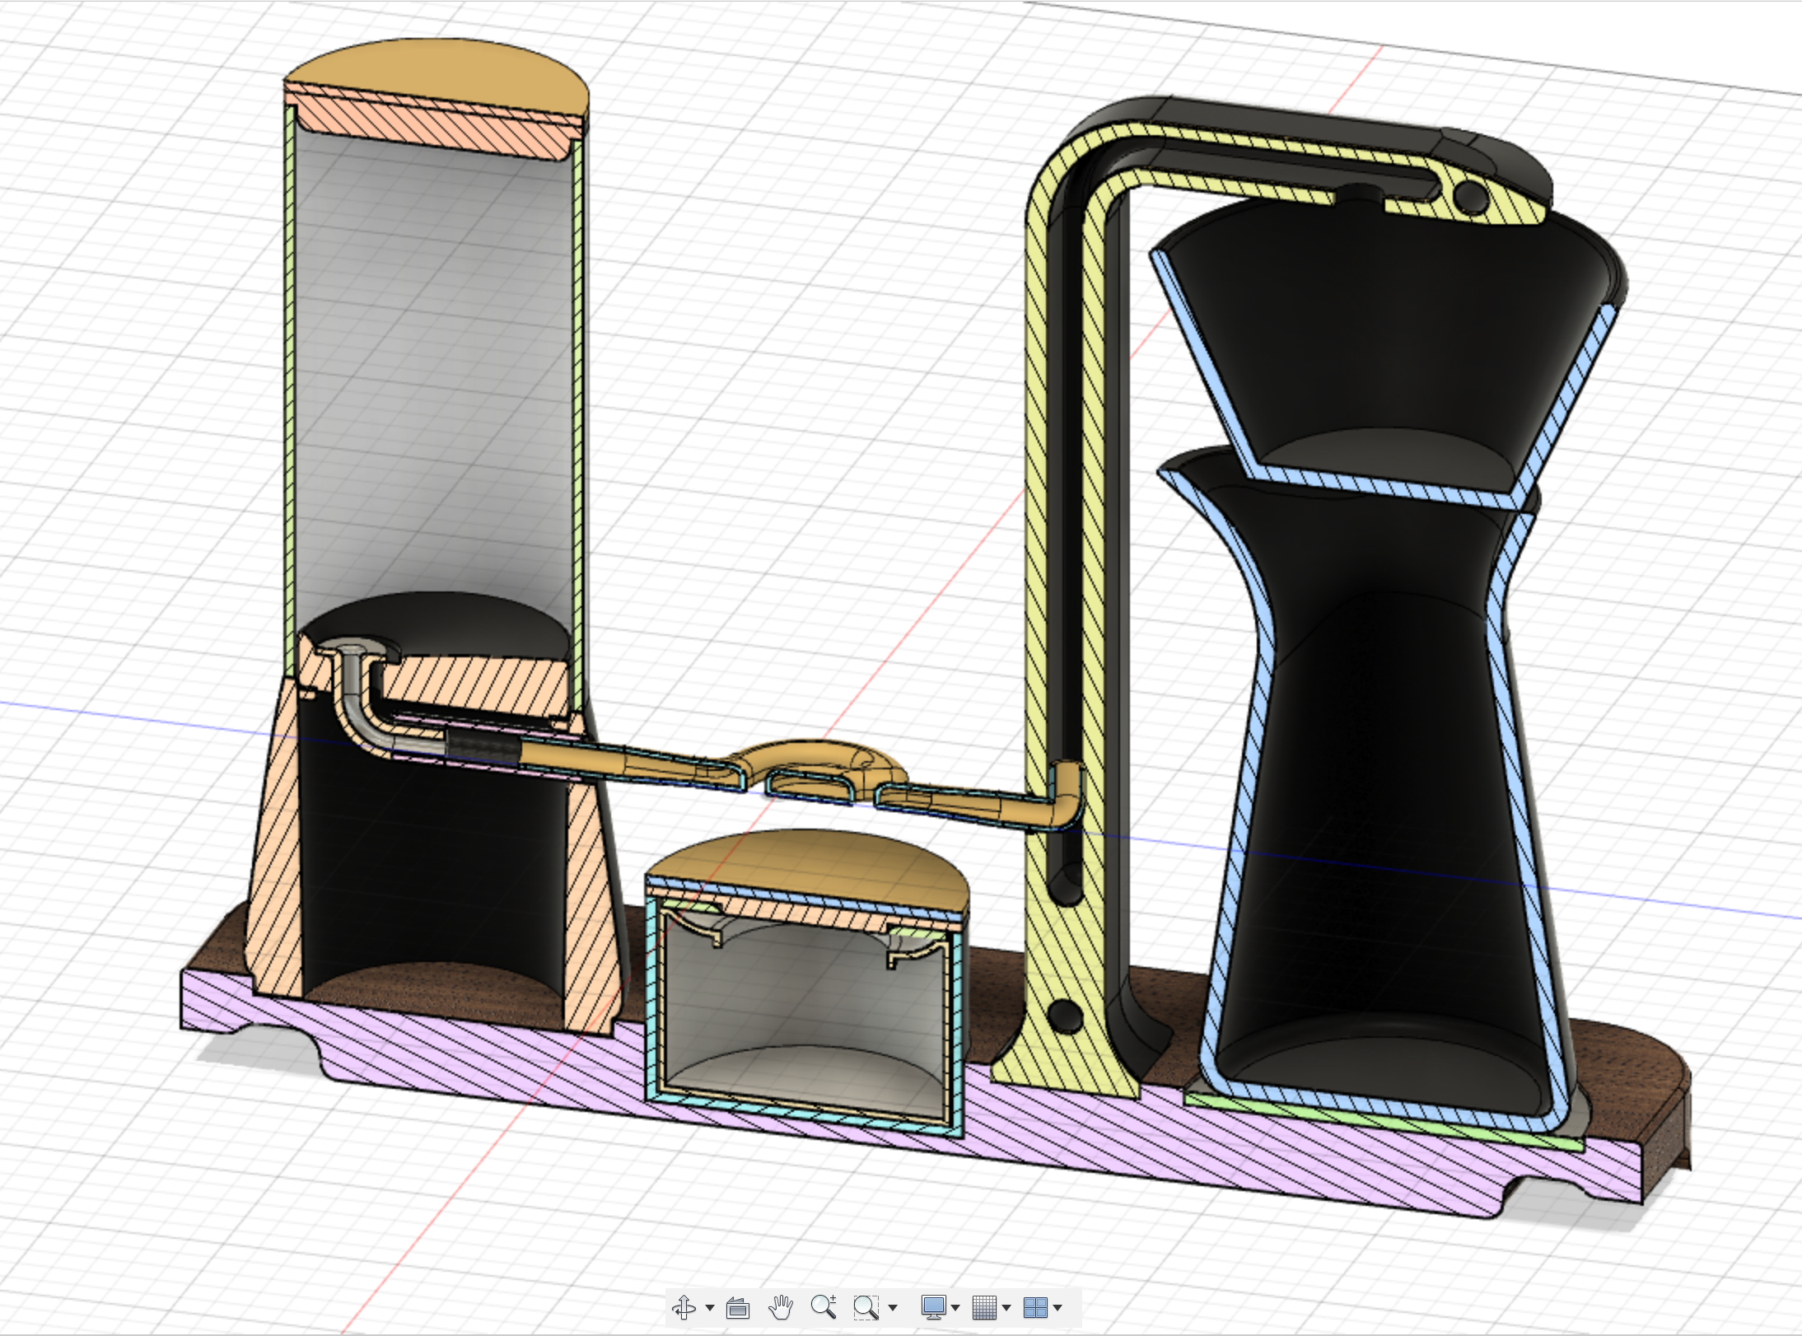Image resolution: width=1802 pixels, height=1336 pixels.
Task: Select the Zoom magnifier tool
Action: 823,1307
